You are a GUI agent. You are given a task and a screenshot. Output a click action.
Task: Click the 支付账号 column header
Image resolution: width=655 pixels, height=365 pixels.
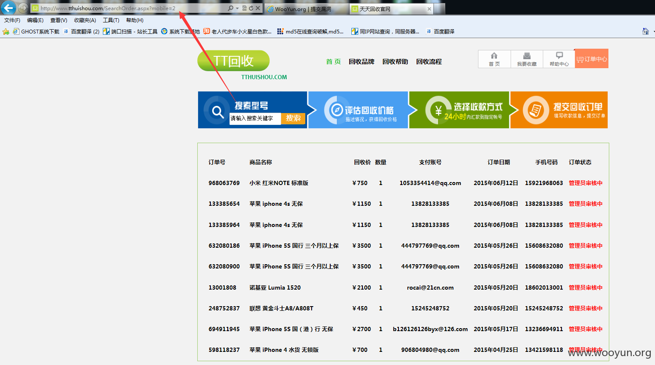click(430, 162)
